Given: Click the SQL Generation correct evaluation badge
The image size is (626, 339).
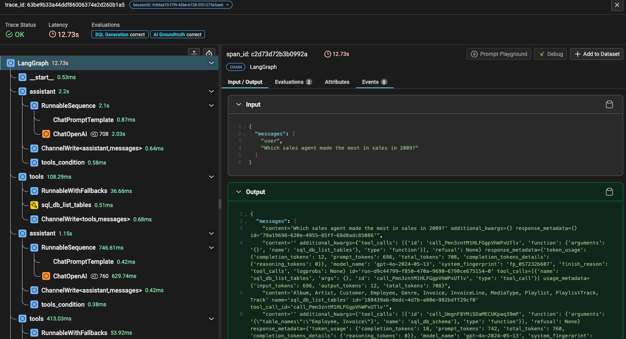Looking at the screenshot, I should coord(120,35).
